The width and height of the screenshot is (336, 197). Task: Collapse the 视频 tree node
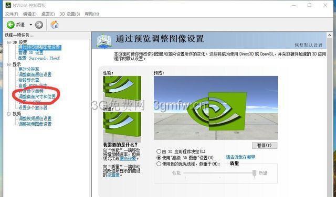tap(9, 114)
